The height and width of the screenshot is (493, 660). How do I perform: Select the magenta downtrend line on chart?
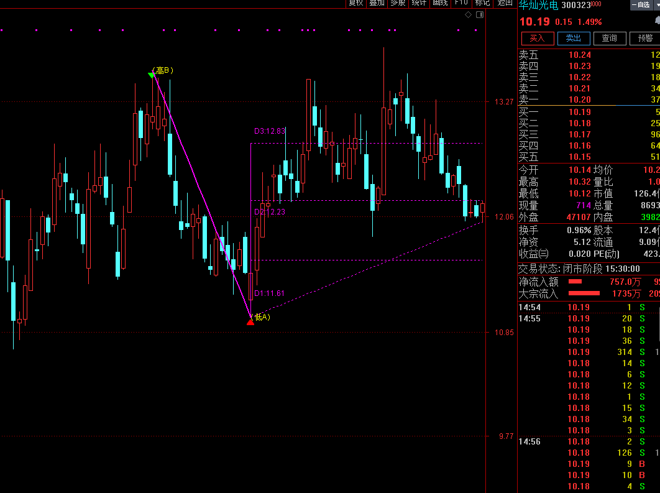(202, 199)
